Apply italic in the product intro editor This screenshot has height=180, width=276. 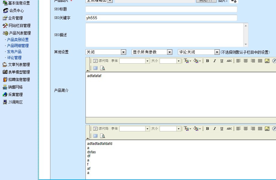tap(214, 61)
